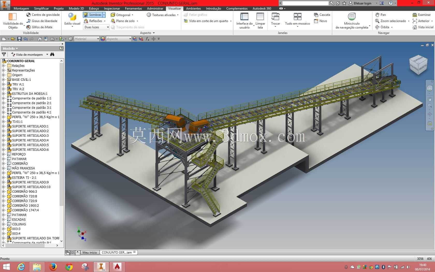Click the browser filter funnel icon
This screenshot has height=272, width=435.
tap(4, 54)
